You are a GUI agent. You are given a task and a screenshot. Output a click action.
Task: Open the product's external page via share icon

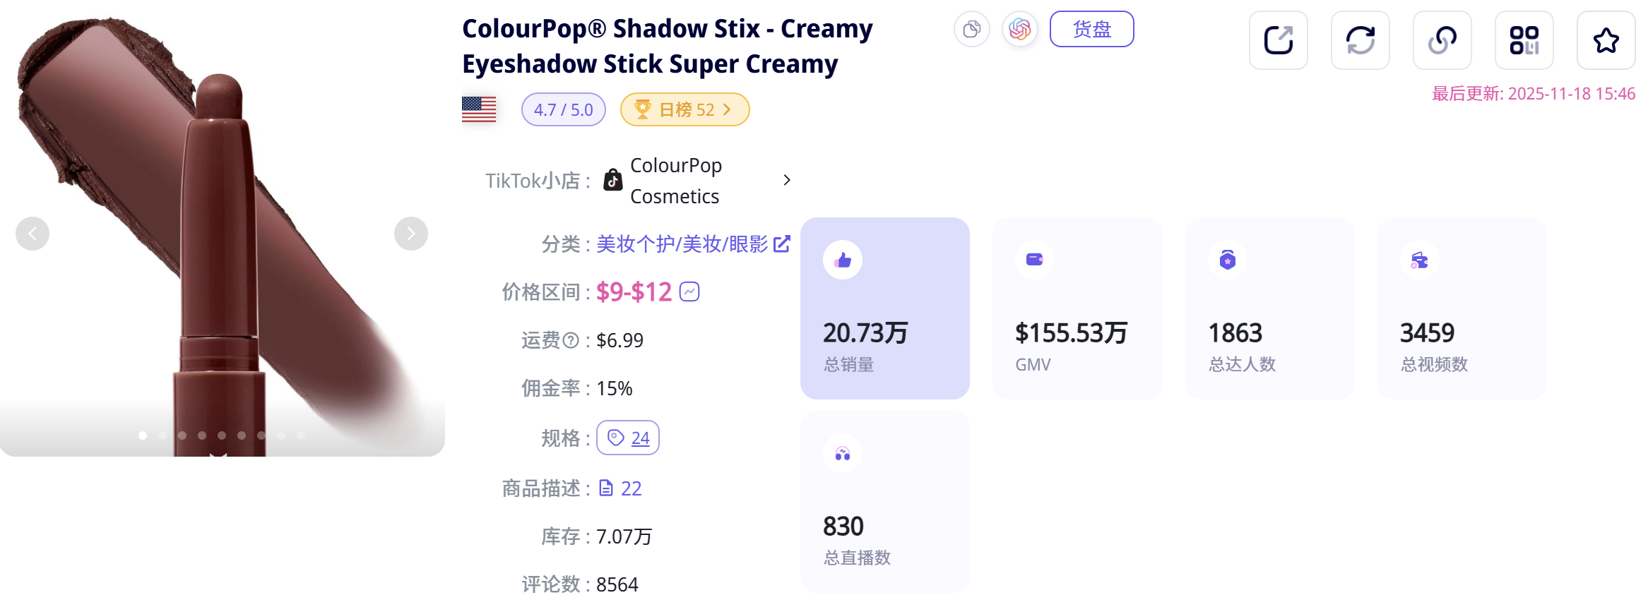tap(1279, 40)
